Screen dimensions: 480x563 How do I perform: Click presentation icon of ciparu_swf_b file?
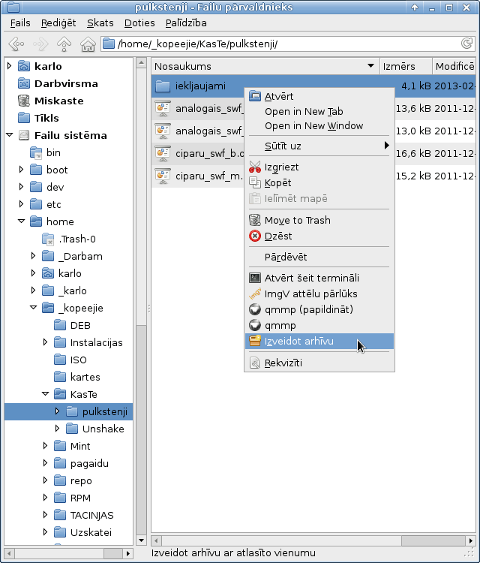click(x=163, y=153)
